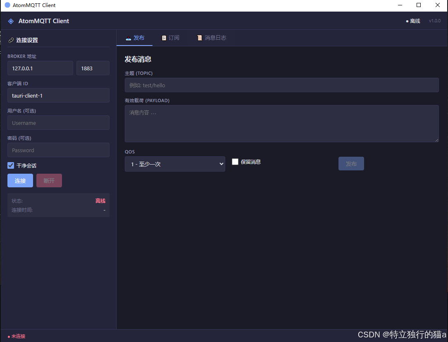The image size is (448, 342).
Task: Toggle the 干净会话 checkbox
Action: pos(11,165)
